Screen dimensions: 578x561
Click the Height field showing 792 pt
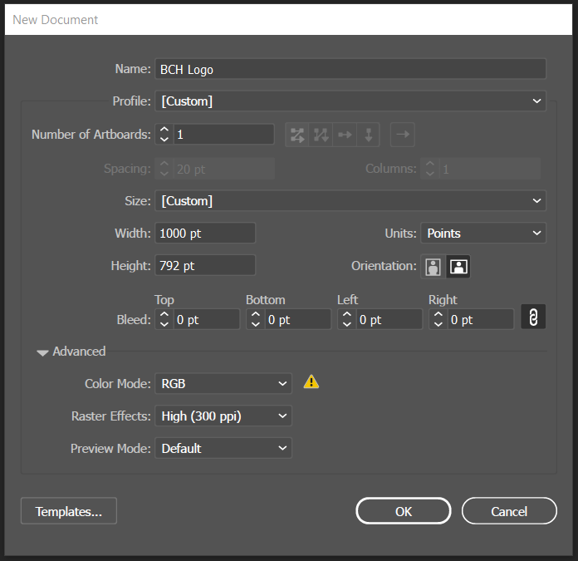click(205, 266)
